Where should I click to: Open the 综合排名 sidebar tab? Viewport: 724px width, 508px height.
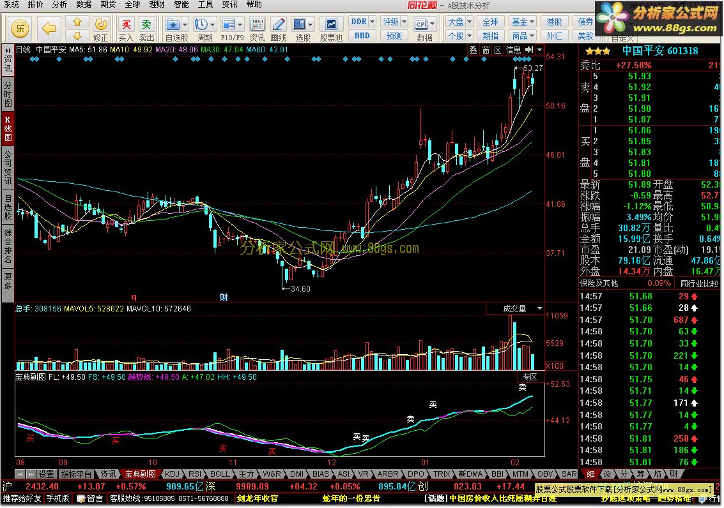click(x=8, y=246)
